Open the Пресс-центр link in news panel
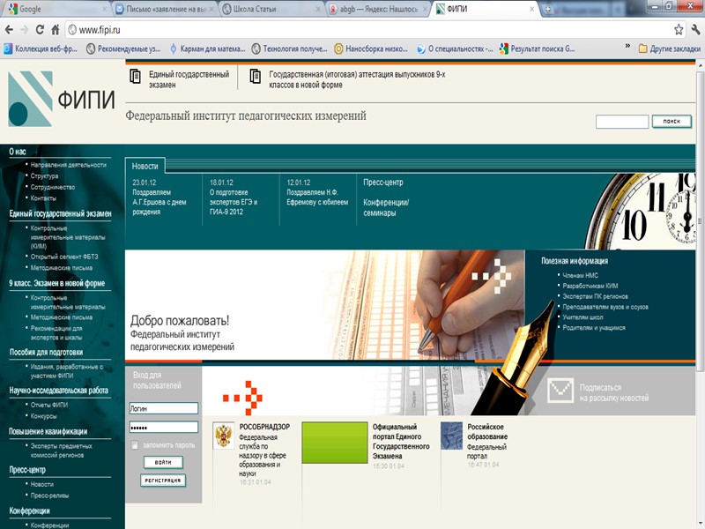 [383, 183]
